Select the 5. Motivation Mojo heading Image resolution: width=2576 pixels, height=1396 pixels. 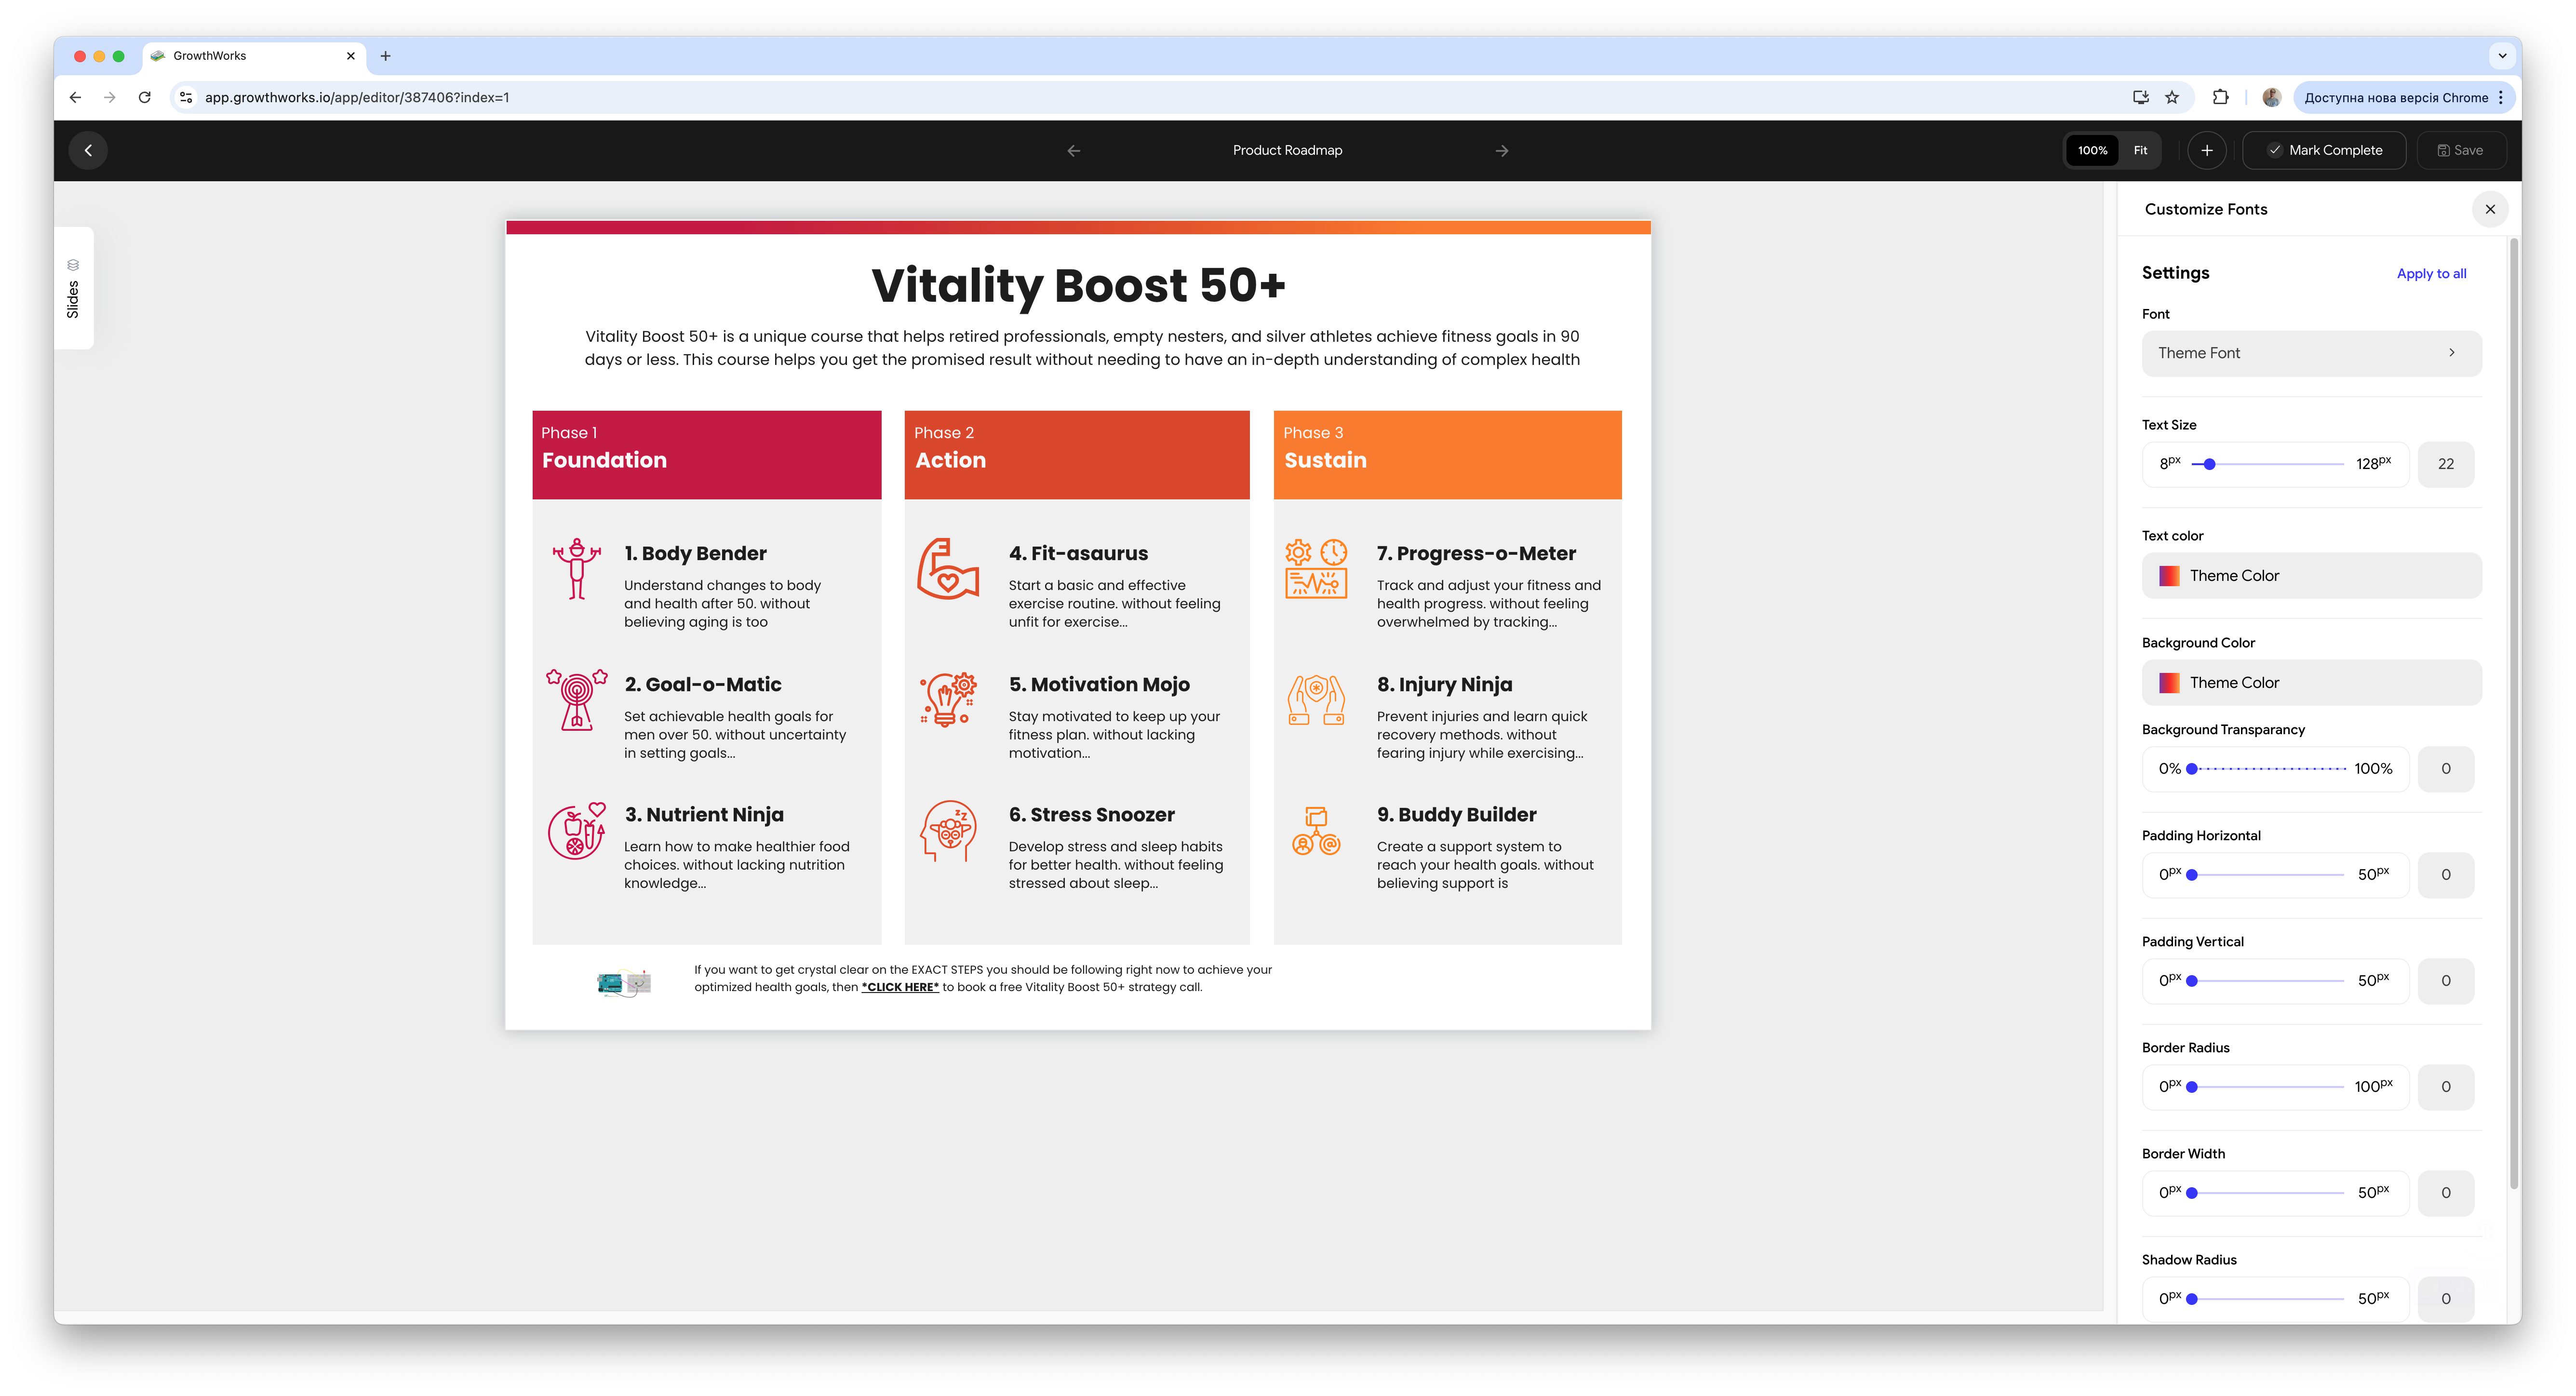(1099, 685)
